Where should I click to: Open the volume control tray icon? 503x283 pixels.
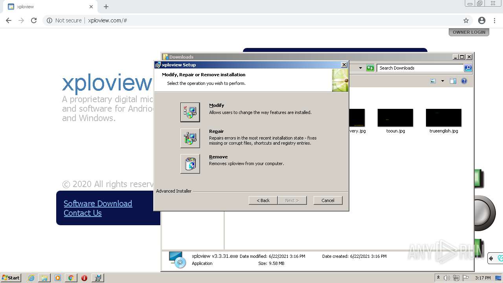(447, 278)
